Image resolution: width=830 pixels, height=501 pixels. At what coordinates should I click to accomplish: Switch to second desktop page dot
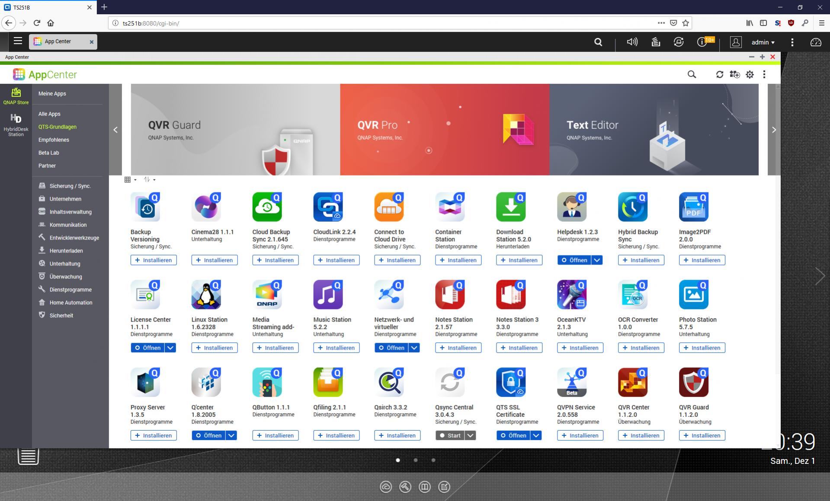416,460
